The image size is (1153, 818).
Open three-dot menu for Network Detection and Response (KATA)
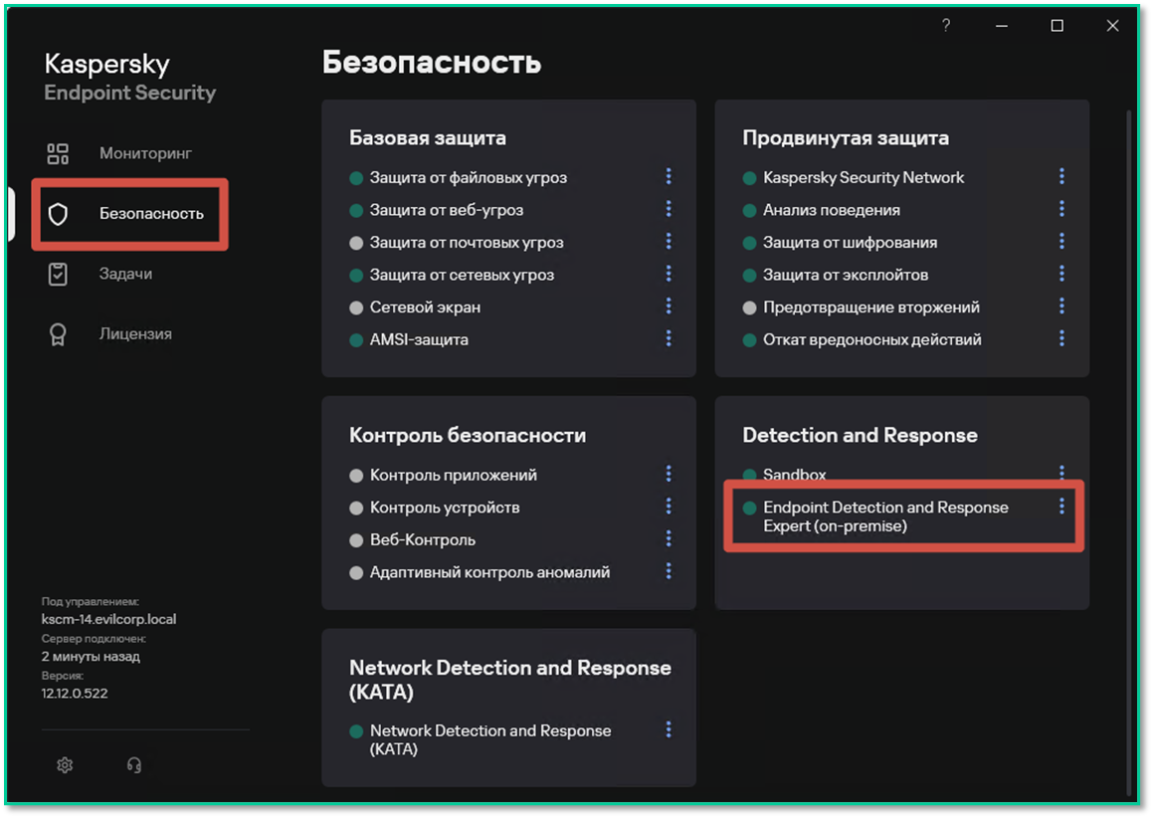click(669, 729)
